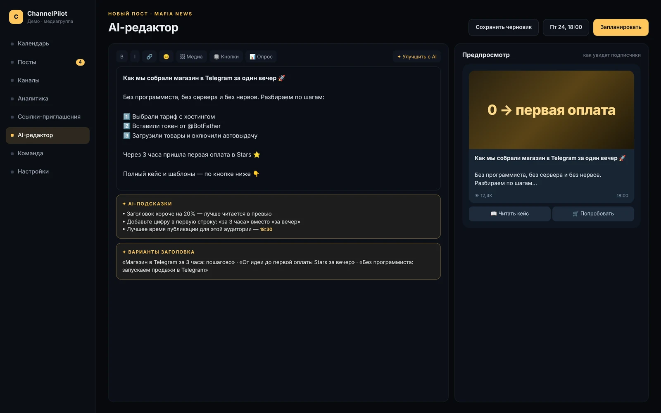The image size is (661, 413).
Task: Click the post title line in editor
Action: (x=204, y=78)
